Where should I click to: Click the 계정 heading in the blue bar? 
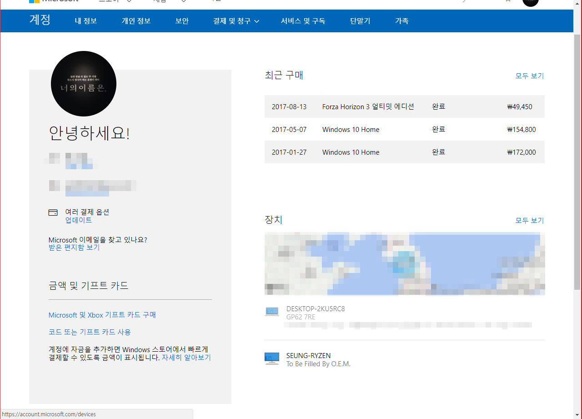point(40,20)
